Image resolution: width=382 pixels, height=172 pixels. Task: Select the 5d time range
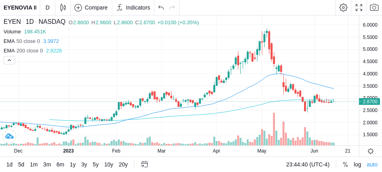[21, 164]
